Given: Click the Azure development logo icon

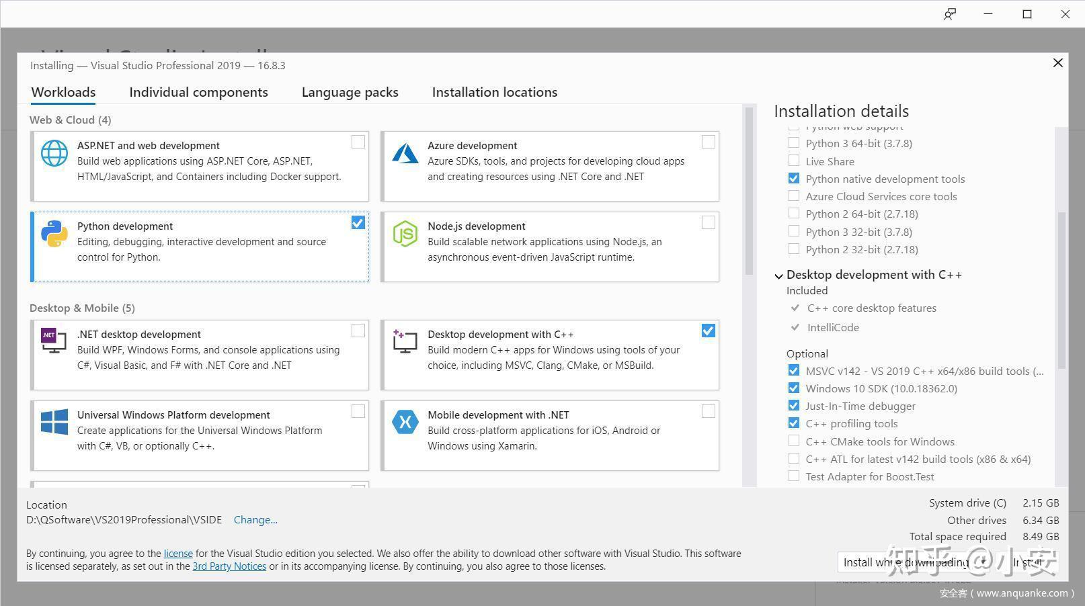Looking at the screenshot, I should [405, 154].
